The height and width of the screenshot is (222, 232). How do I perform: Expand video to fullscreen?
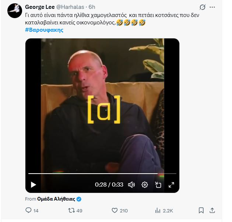(x=171, y=185)
